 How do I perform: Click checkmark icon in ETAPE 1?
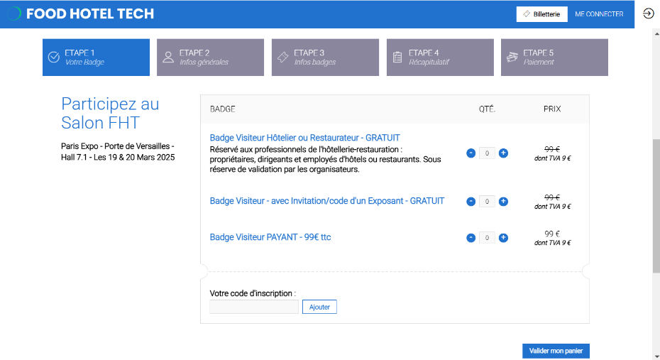tap(53, 57)
